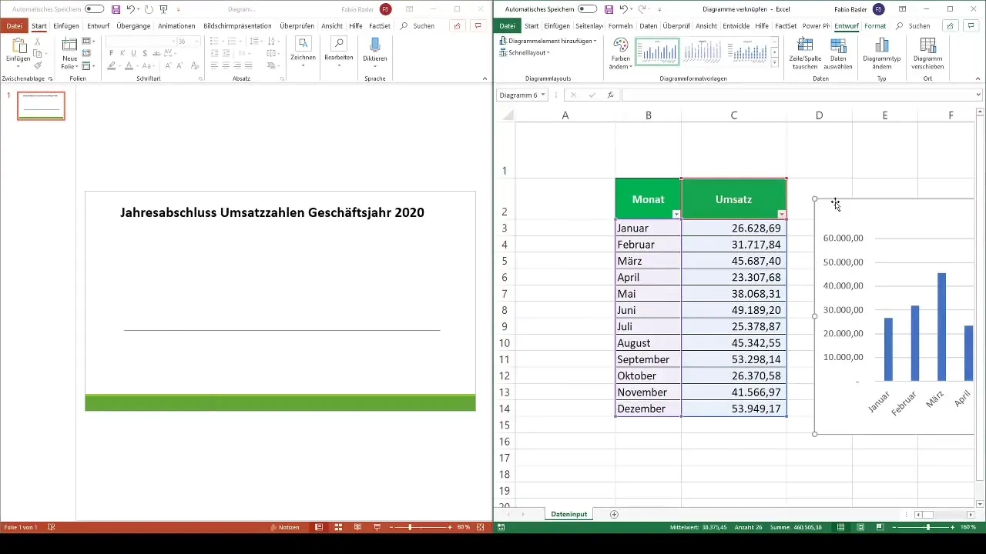Select the second chart style thumbnail

click(702, 52)
